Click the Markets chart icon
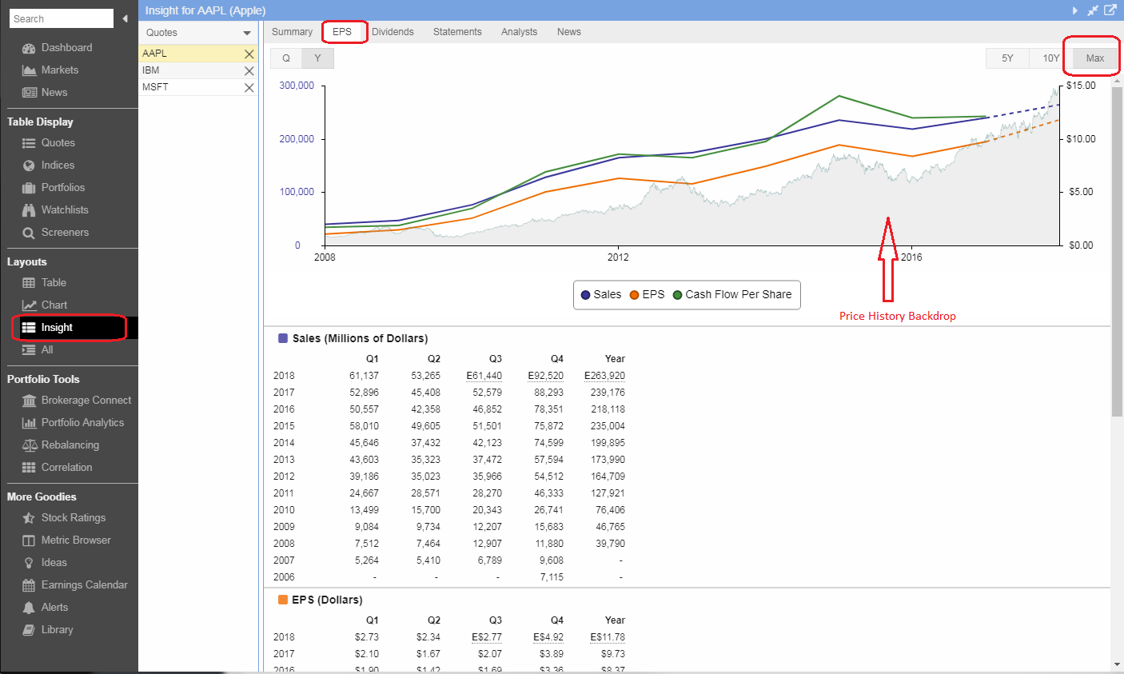 (29, 70)
